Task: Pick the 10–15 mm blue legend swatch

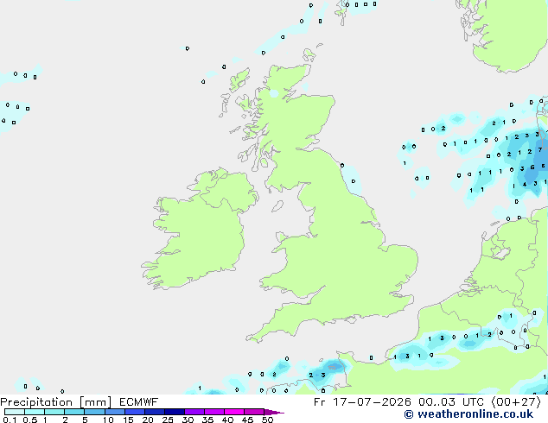Action: 115,412
